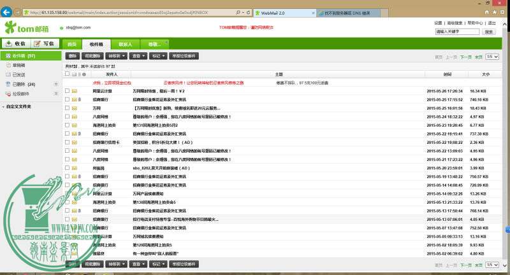The height and width of the screenshot is (275, 510).
Task: Click the 退出 logout link
Action: pos(492,23)
